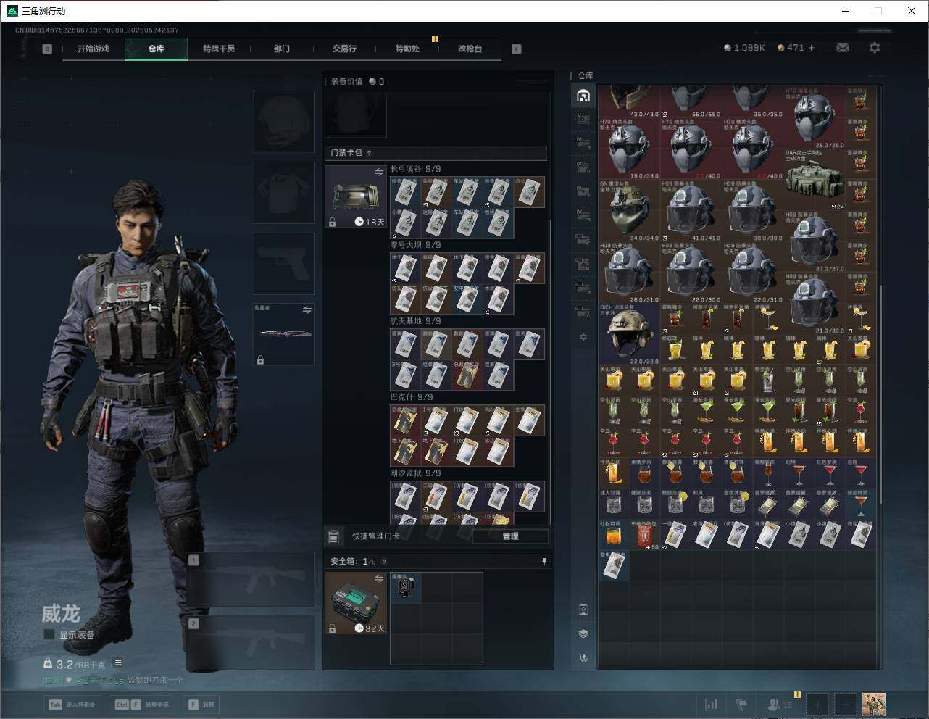Select the safe box with 32天 timer

coord(356,603)
